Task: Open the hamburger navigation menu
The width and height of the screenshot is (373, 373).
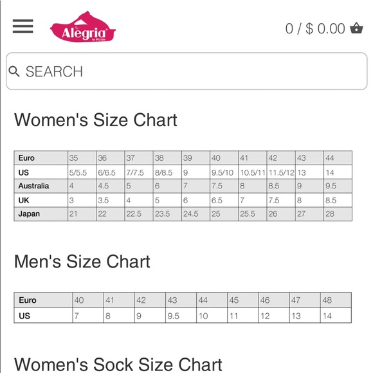Action: coord(23,26)
